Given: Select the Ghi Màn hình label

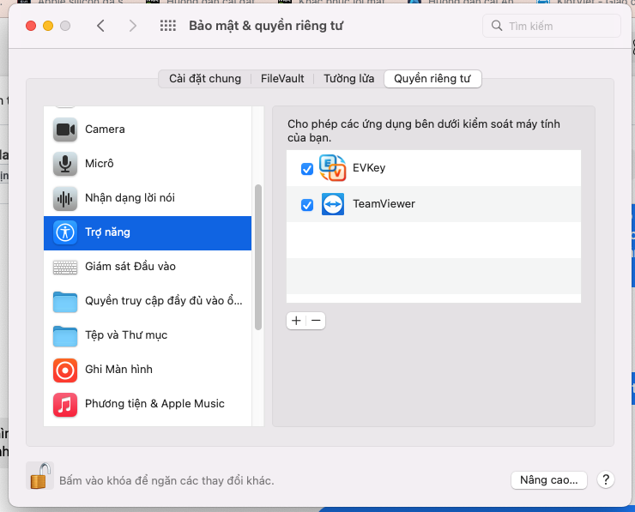Looking at the screenshot, I should pyautogui.click(x=118, y=369).
